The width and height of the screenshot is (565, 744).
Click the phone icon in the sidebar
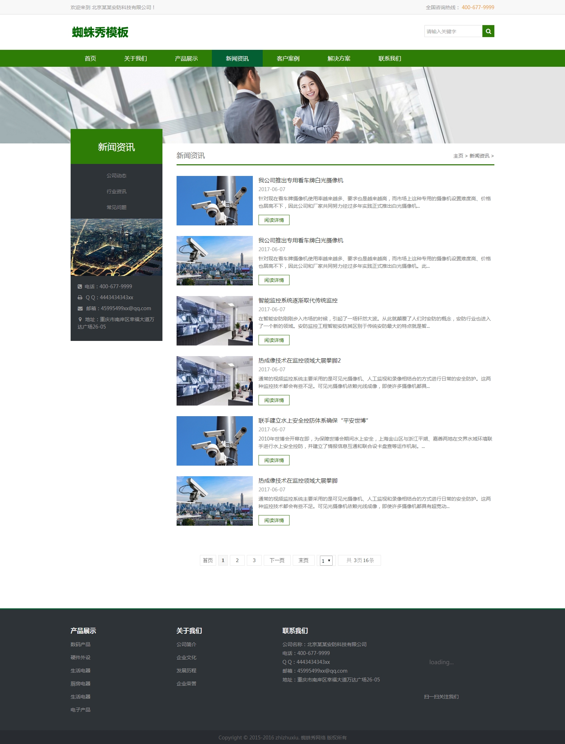click(80, 287)
